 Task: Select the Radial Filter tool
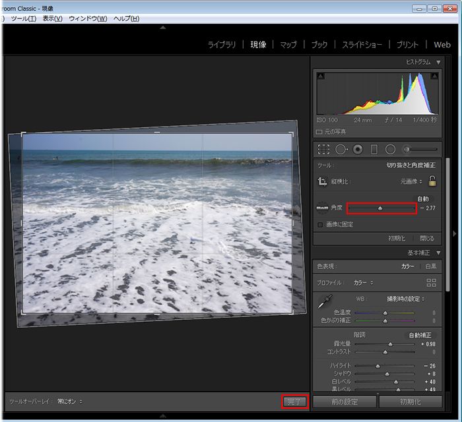[x=390, y=149]
